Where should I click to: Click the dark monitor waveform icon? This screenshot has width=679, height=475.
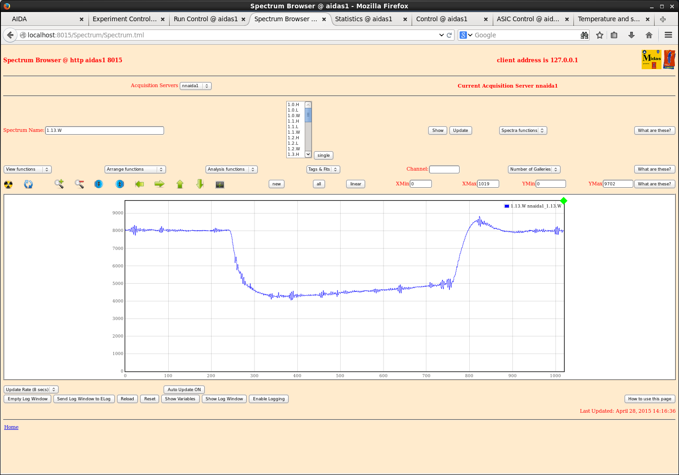pyautogui.click(x=220, y=184)
